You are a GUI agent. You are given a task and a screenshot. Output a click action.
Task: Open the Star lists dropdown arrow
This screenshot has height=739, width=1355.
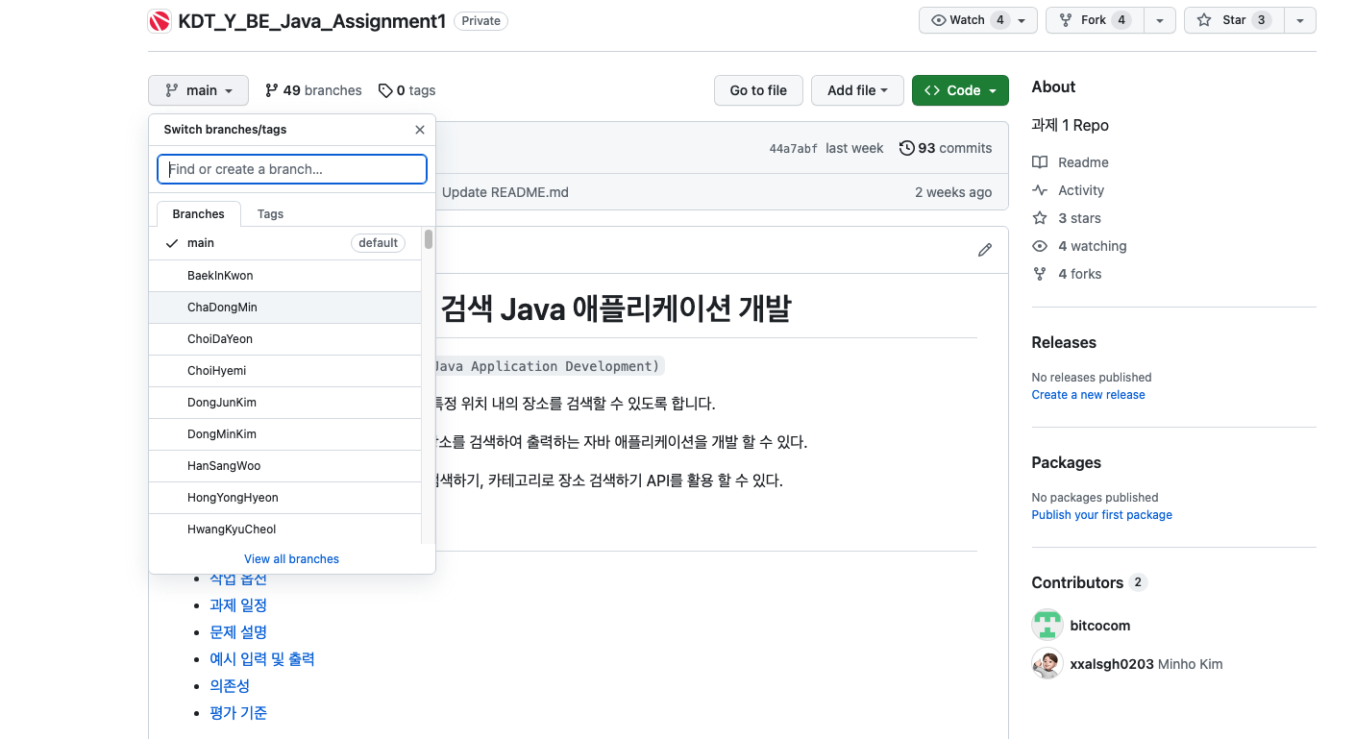pyautogui.click(x=1300, y=20)
